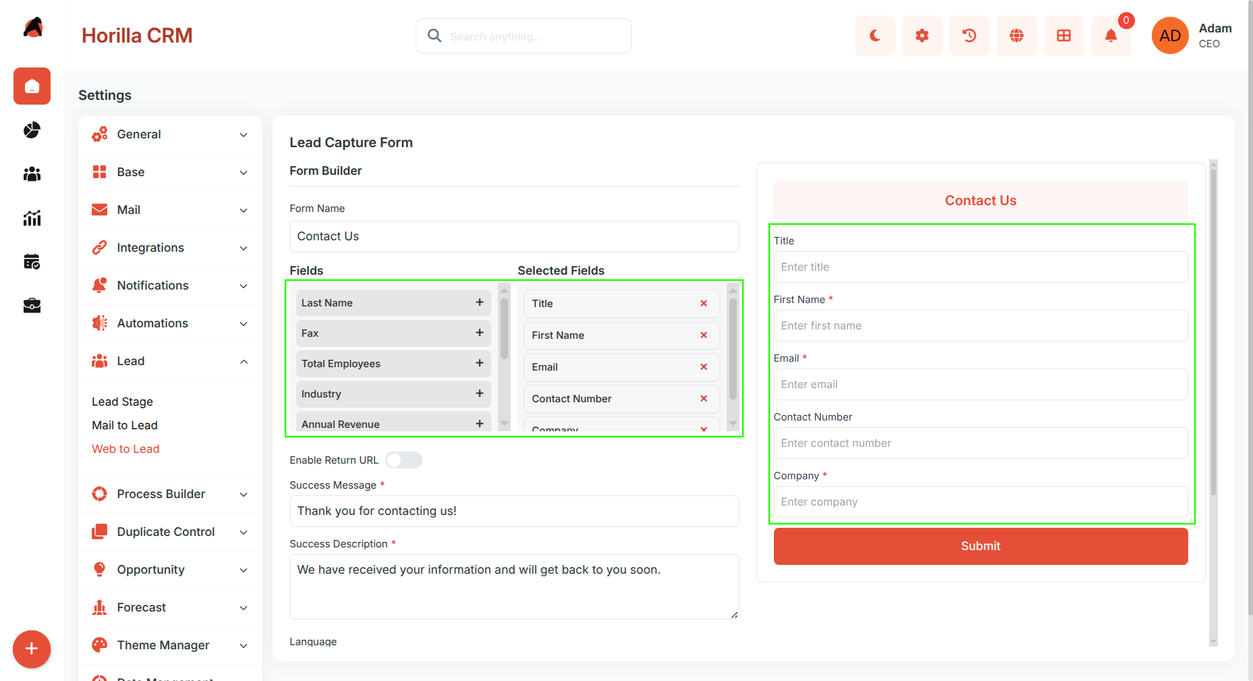Remove Title from selected fields
Screen dimensions: 1253x681
click(x=704, y=304)
